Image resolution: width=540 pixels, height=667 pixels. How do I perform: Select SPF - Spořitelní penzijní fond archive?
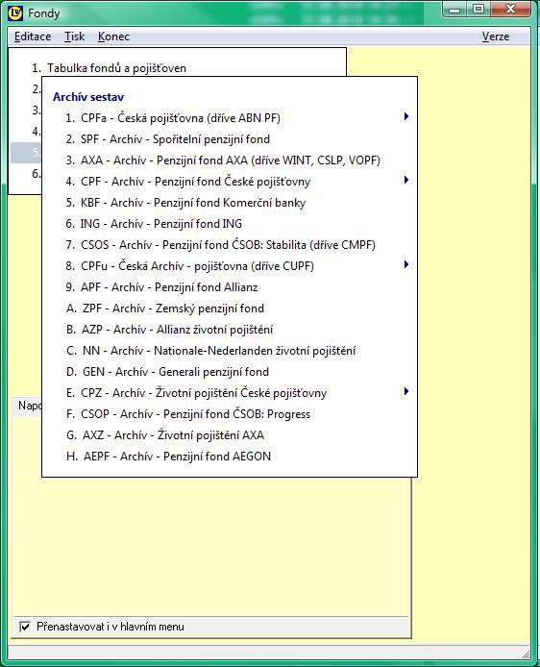click(x=167, y=139)
